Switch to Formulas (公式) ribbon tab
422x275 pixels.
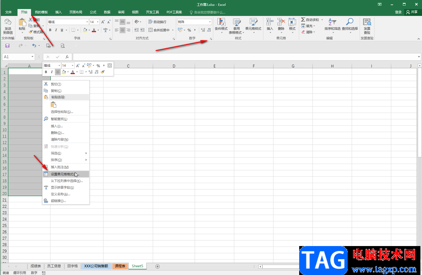pos(93,12)
